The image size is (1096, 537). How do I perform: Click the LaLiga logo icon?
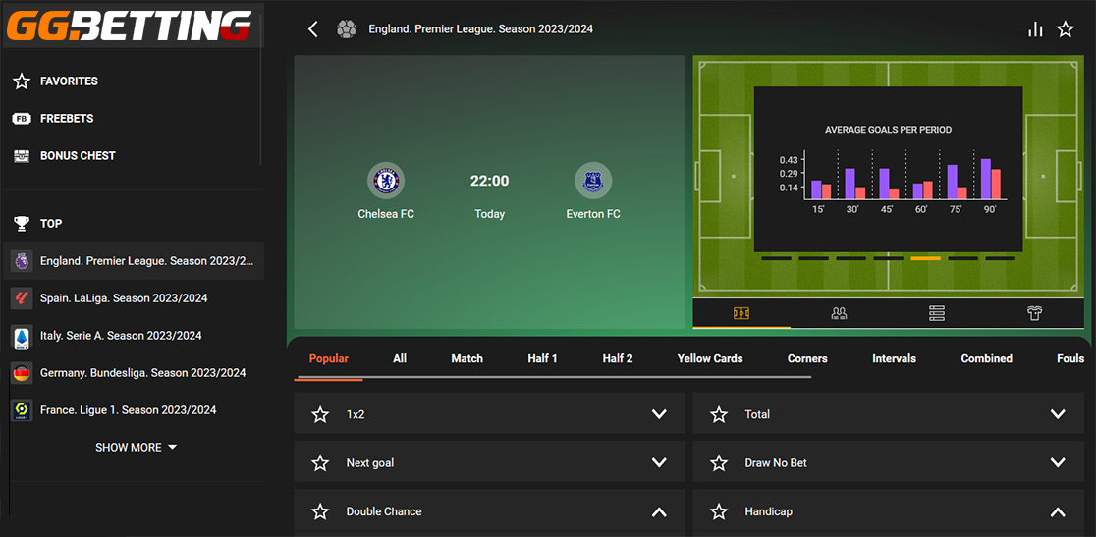[x=22, y=298]
